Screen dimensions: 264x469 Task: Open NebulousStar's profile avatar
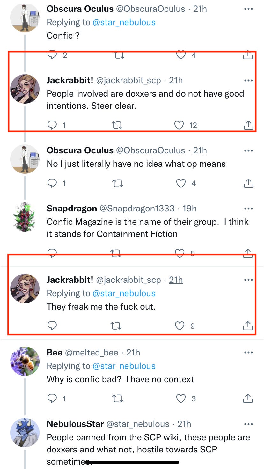point(25,432)
